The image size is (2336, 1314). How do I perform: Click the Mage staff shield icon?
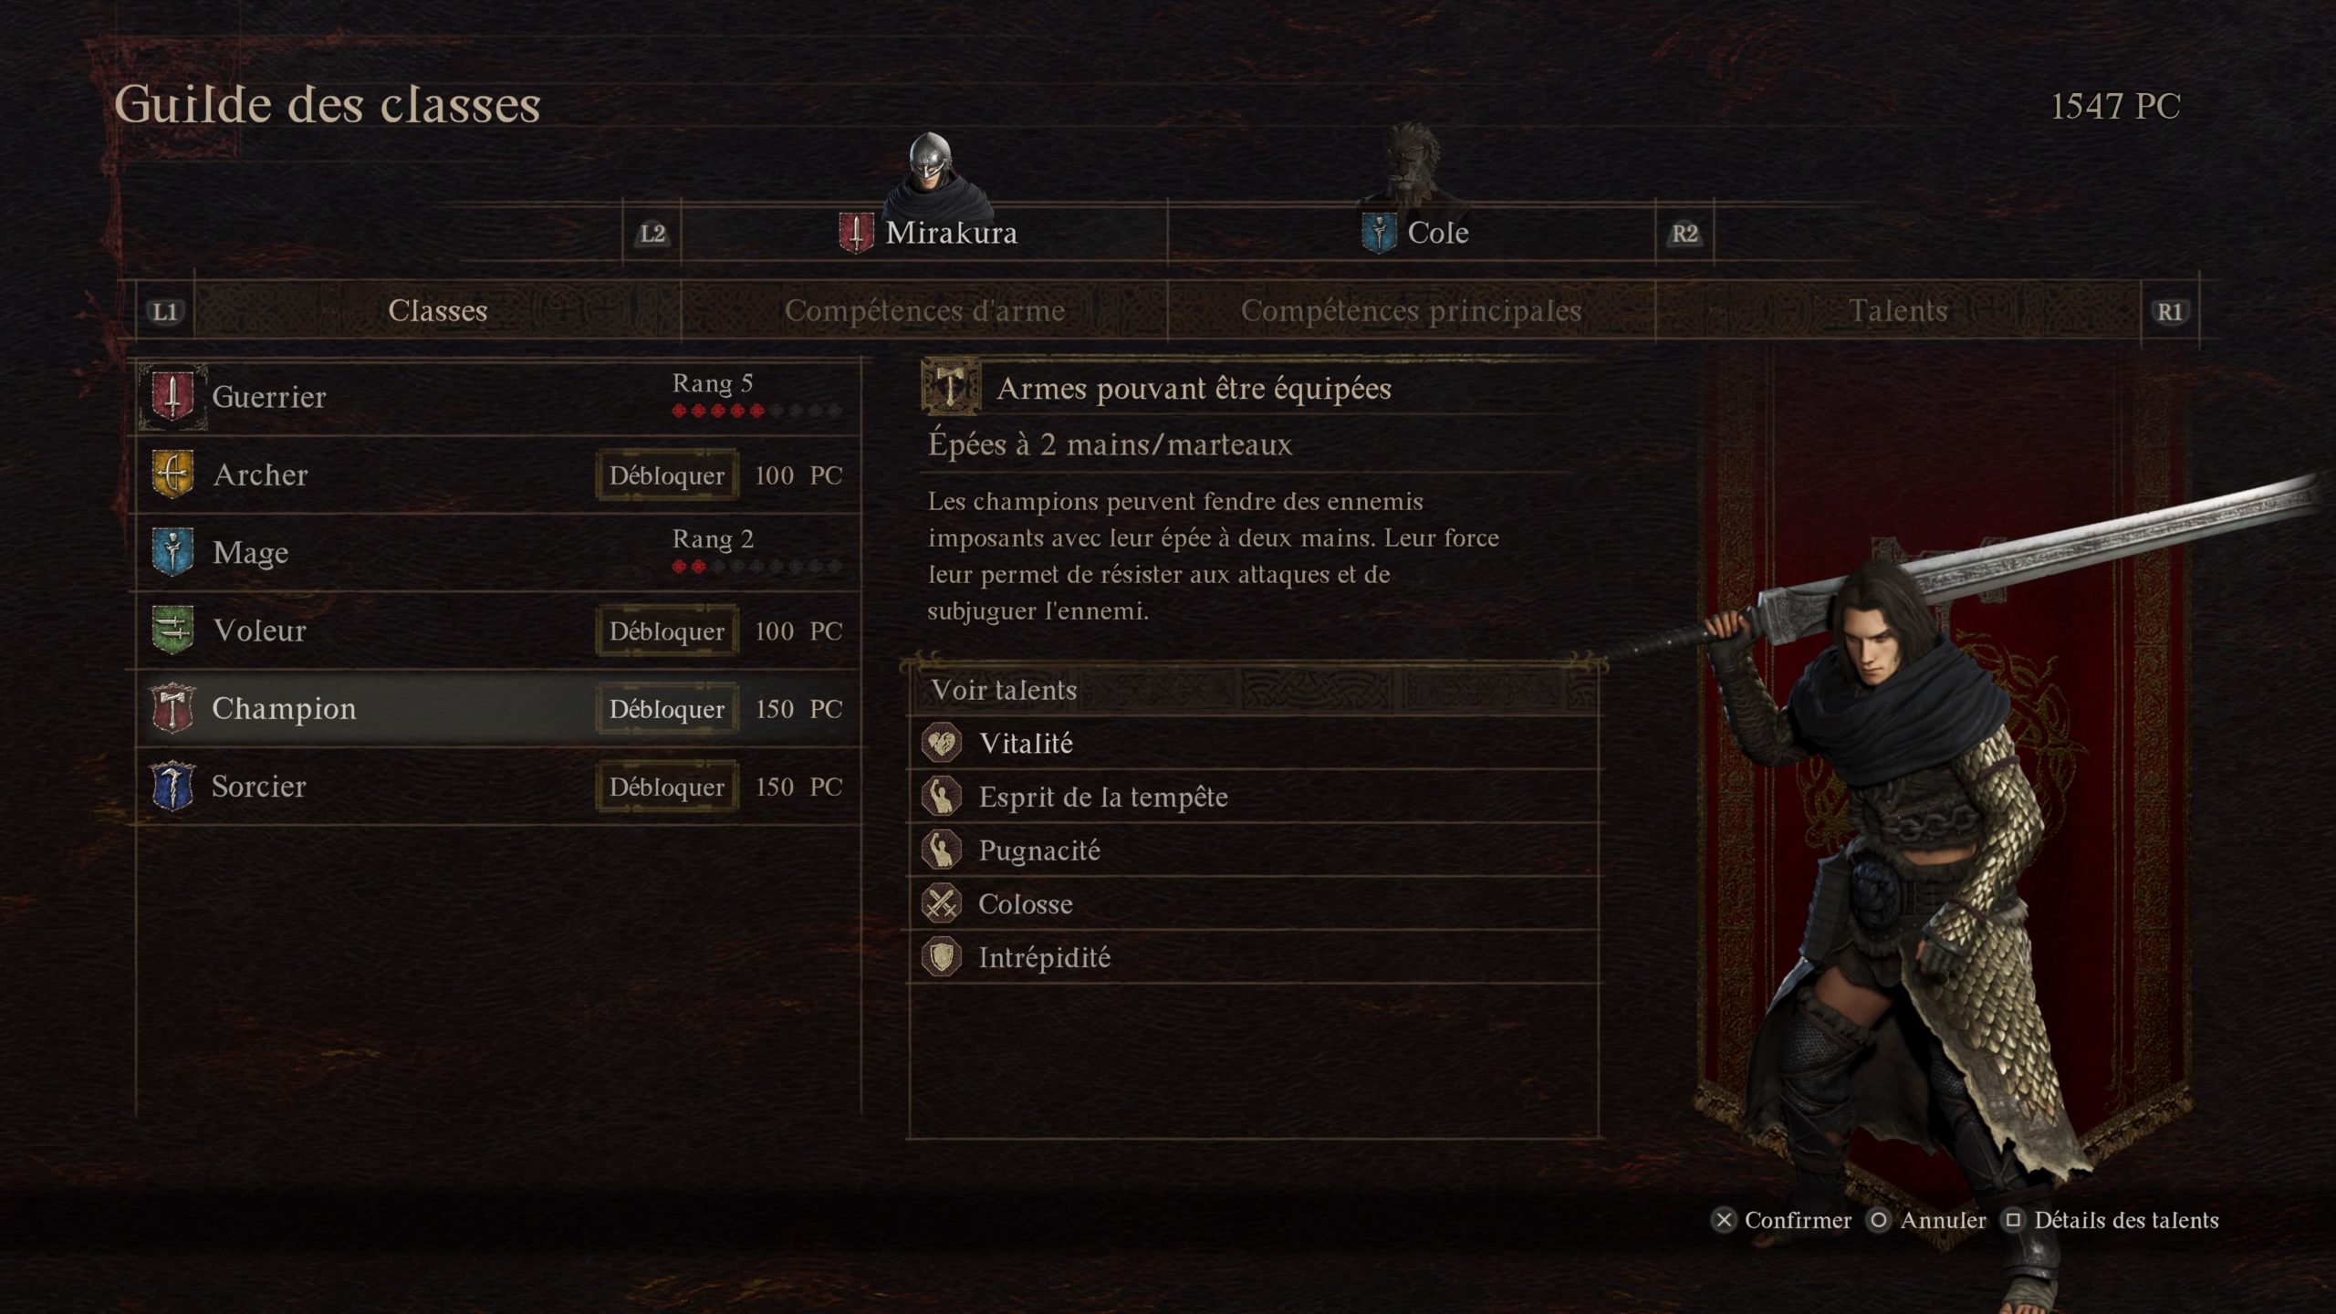pyautogui.click(x=172, y=552)
